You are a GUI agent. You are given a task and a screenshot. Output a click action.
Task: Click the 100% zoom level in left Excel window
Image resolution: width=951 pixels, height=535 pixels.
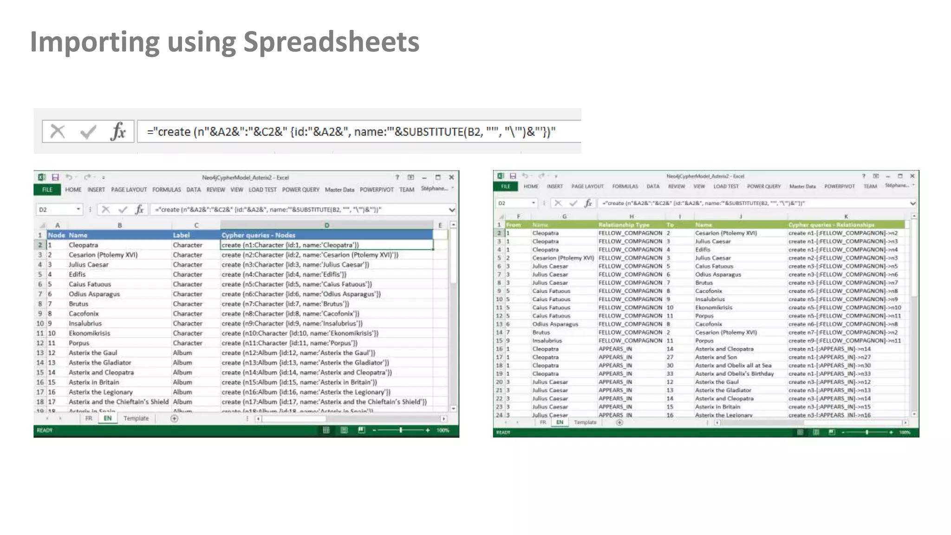tap(443, 430)
